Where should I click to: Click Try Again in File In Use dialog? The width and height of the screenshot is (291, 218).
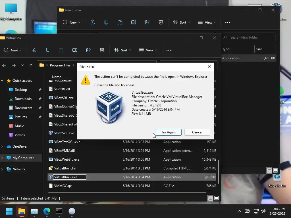[x=169, y=132]
